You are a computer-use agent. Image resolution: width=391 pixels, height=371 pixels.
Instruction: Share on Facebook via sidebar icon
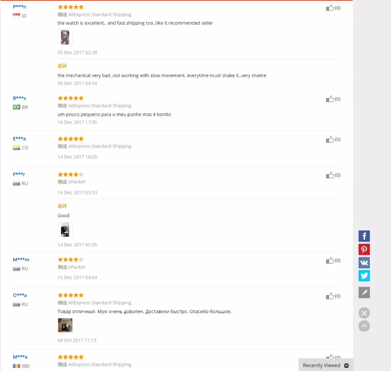[364, 236]
